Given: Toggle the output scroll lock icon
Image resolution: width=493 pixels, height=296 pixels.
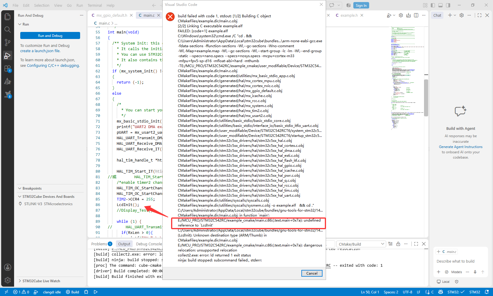Looking at the screenshot, I should tap(398, 244).
